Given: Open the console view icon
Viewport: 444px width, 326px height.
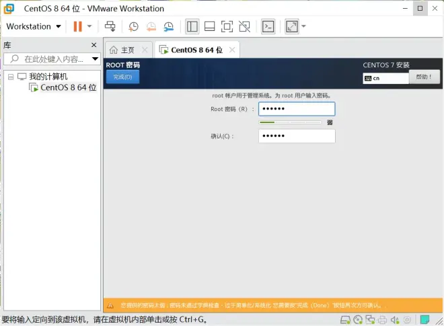Looking at the screenshot, I should pyautogui.click(x=268, y=26).
